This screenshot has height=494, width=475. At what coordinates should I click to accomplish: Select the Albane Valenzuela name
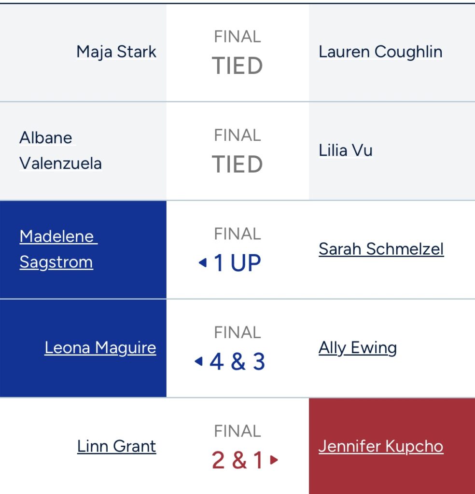click(60, 151)
